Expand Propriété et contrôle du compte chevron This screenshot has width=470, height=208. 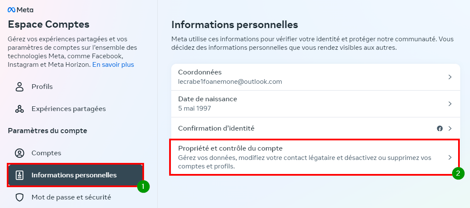coord(450,157)
